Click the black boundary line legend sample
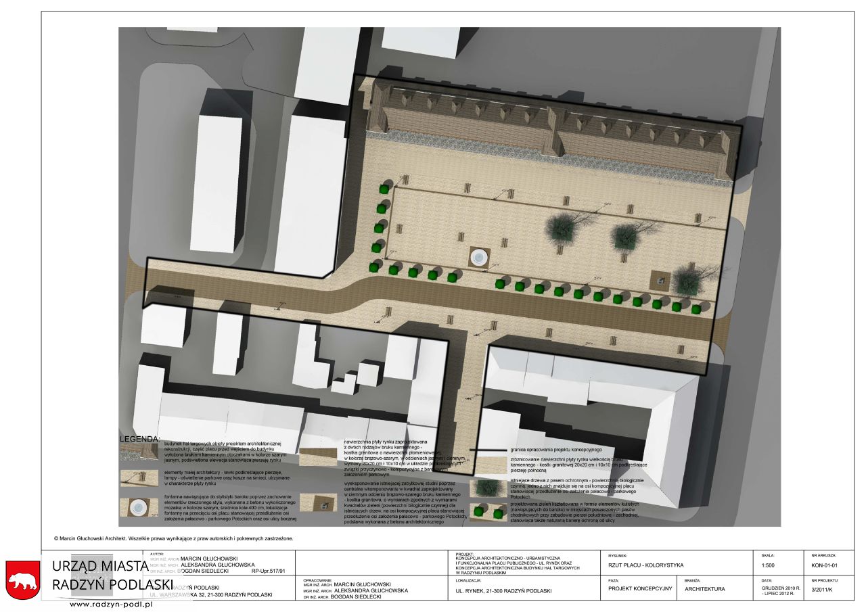866x612 pixels. (488, 450)
